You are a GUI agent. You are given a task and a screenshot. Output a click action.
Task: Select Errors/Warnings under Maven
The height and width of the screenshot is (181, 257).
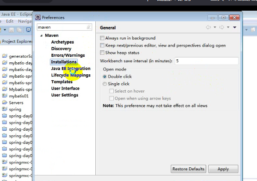tap(68, 55)
